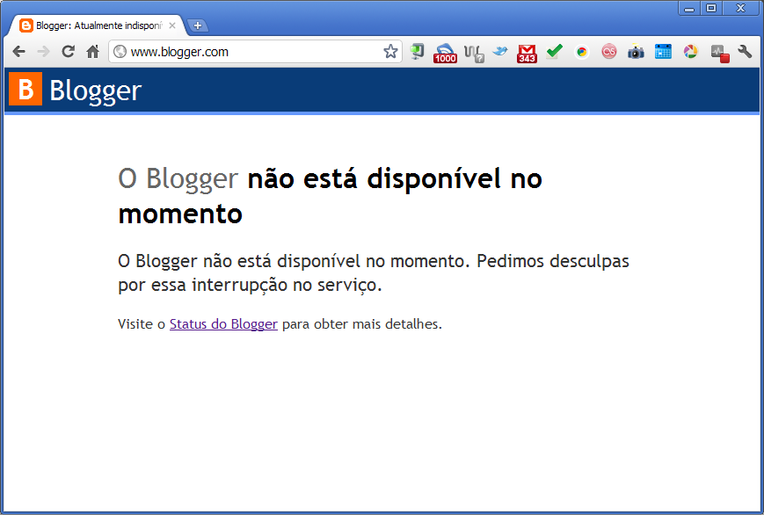This screenshot has width=764, height=515.
Task: Click the Gmail extension icon showing 343
Action: [527, 53]
